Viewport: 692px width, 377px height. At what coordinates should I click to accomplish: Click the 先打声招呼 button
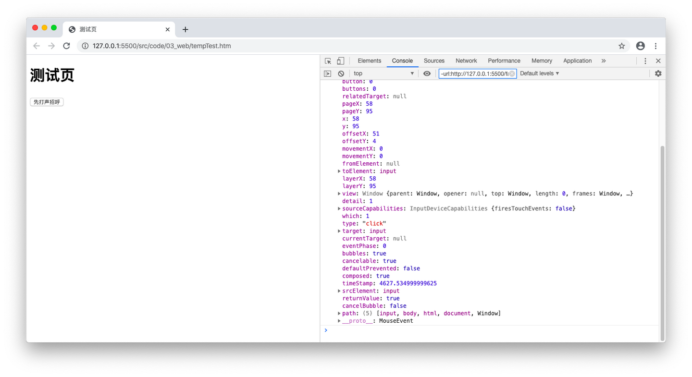click(47, 102)
